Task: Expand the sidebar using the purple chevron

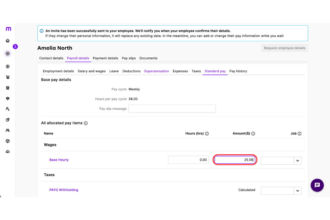Action: (15, 47)
